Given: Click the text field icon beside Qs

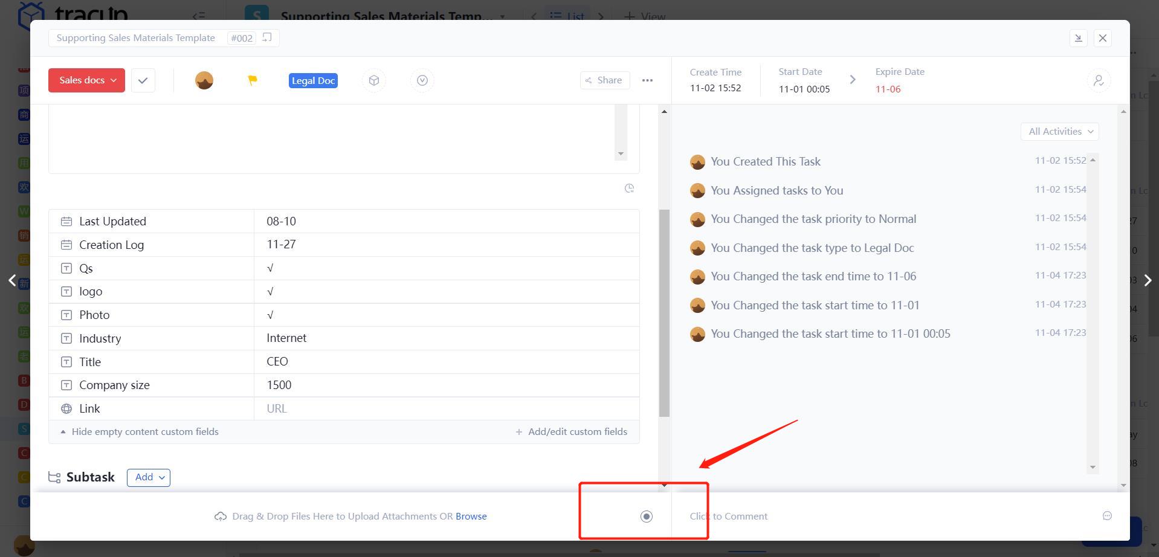Looking at the screenshot, I should (x=66, y=268).
